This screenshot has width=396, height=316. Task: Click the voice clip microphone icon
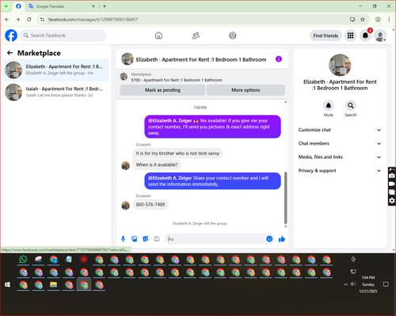[x=123, y=239]
